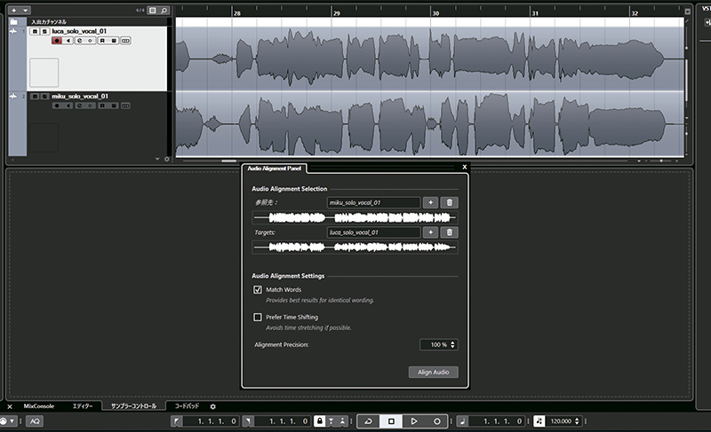
Task: Click the find tracks magnifier icon
Action: pyautogui.click(x=164, y=10)
